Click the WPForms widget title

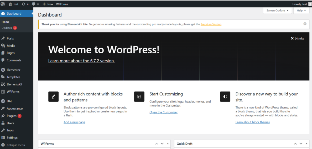pos(47,144)
